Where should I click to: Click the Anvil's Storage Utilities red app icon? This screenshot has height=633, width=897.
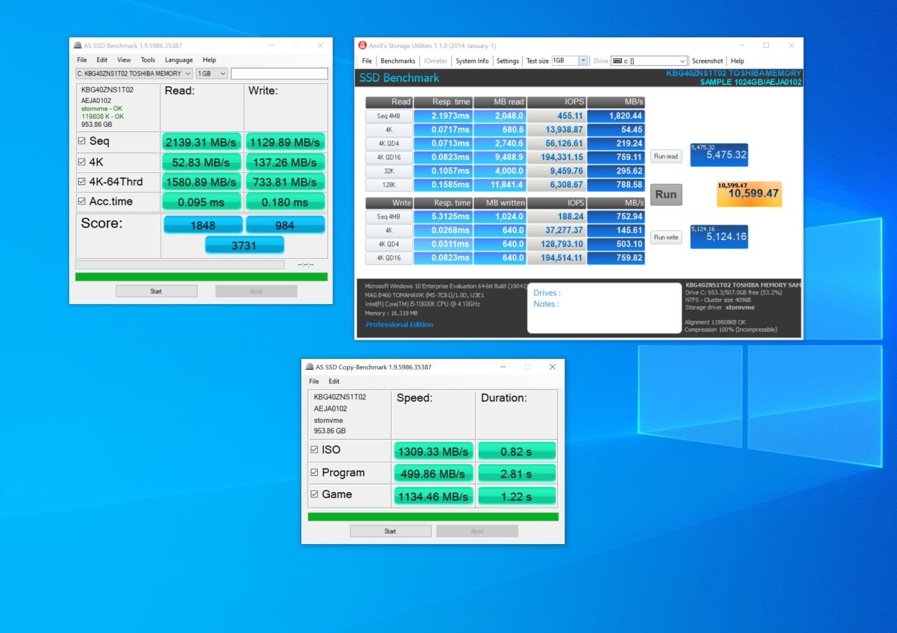tap(363, 45)
